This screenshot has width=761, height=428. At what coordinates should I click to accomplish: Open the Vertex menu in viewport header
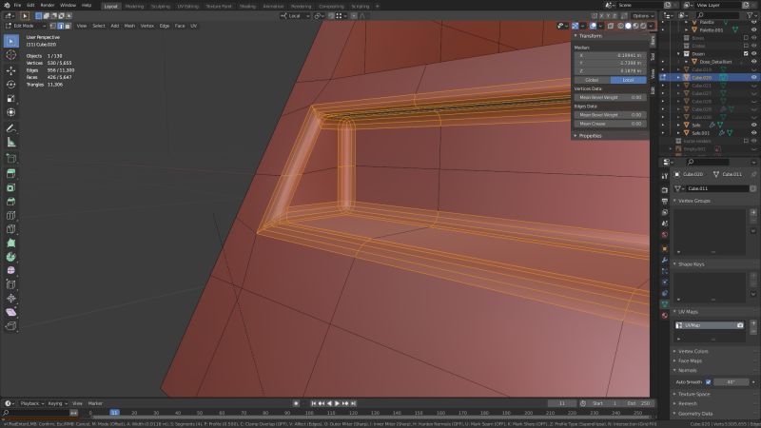[147, 26]
